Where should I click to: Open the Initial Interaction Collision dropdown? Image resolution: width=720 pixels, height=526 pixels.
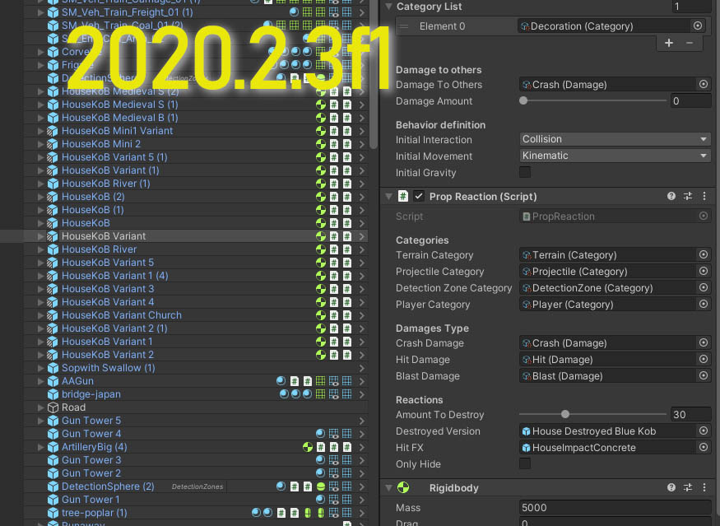coord(614,138)
